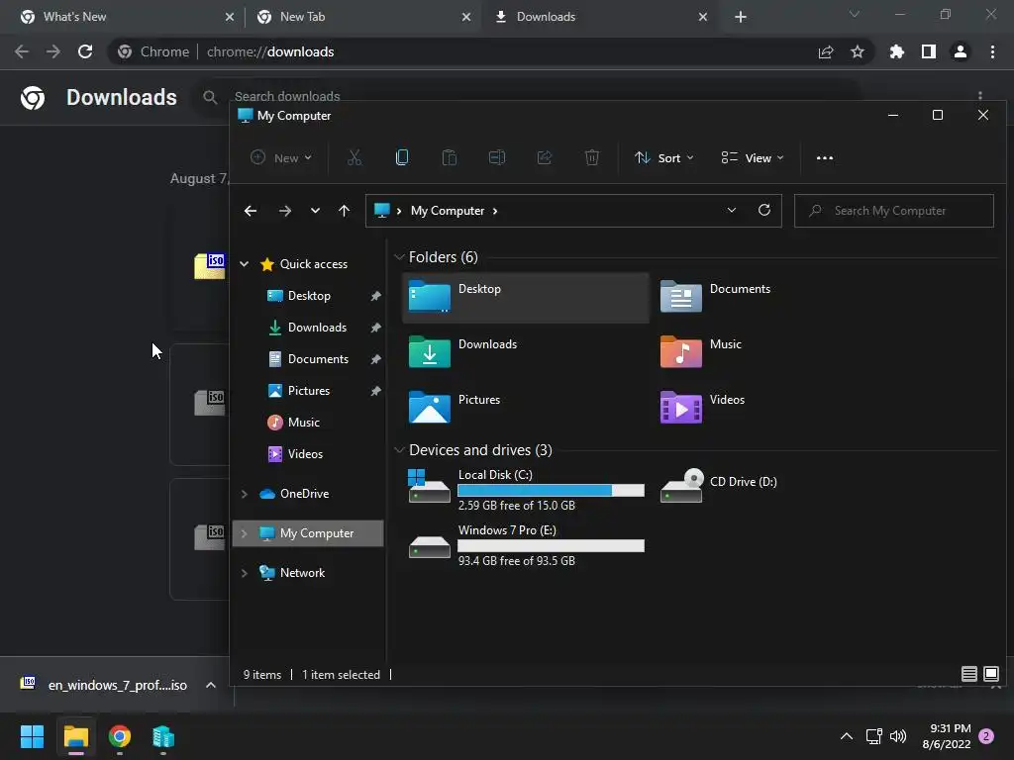Reload the Chrome page
Image resolution: width=1014 pixels, height=760 pixels.
pos(85,51)
